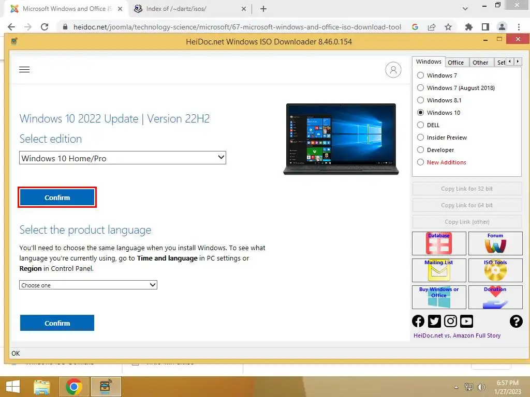Open HeiDoc.net vs. Amazon Full Story link
The width and height of the screenshot is (530, 397).
pos(457,335)
